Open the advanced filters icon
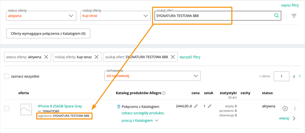 click(x=294, y=16)
